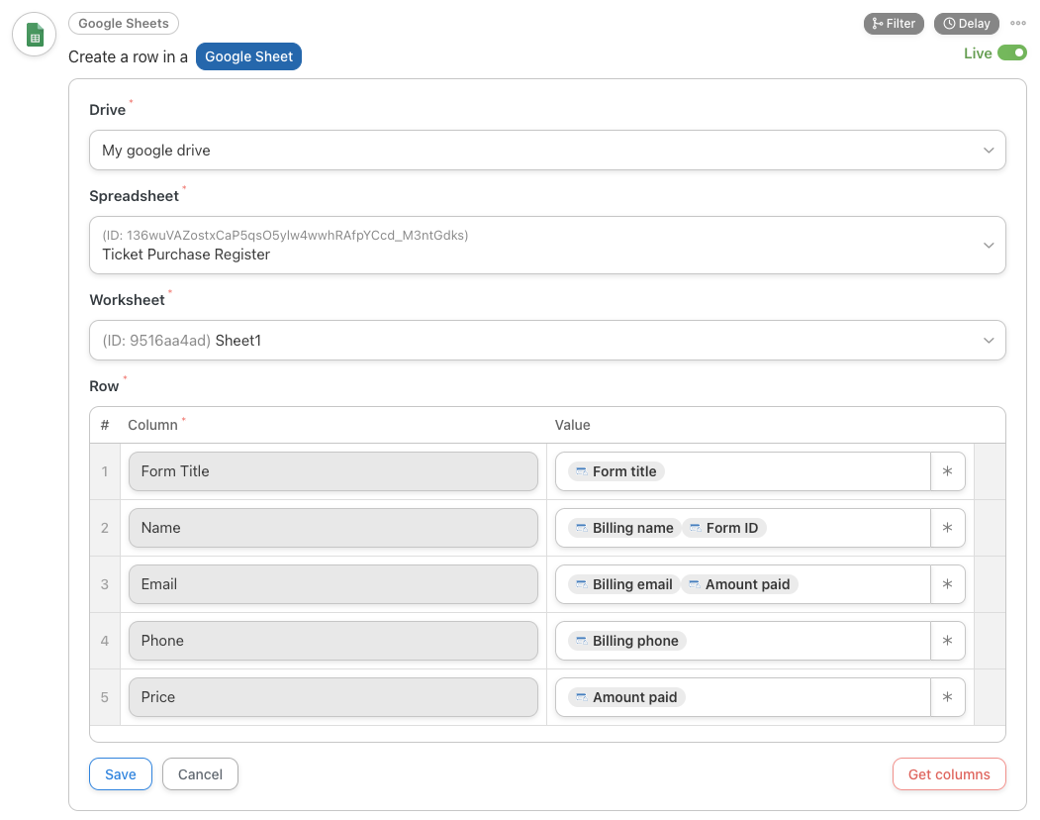
Task: Click the Google Sheets app icon
Action: (x=35, y=35)
